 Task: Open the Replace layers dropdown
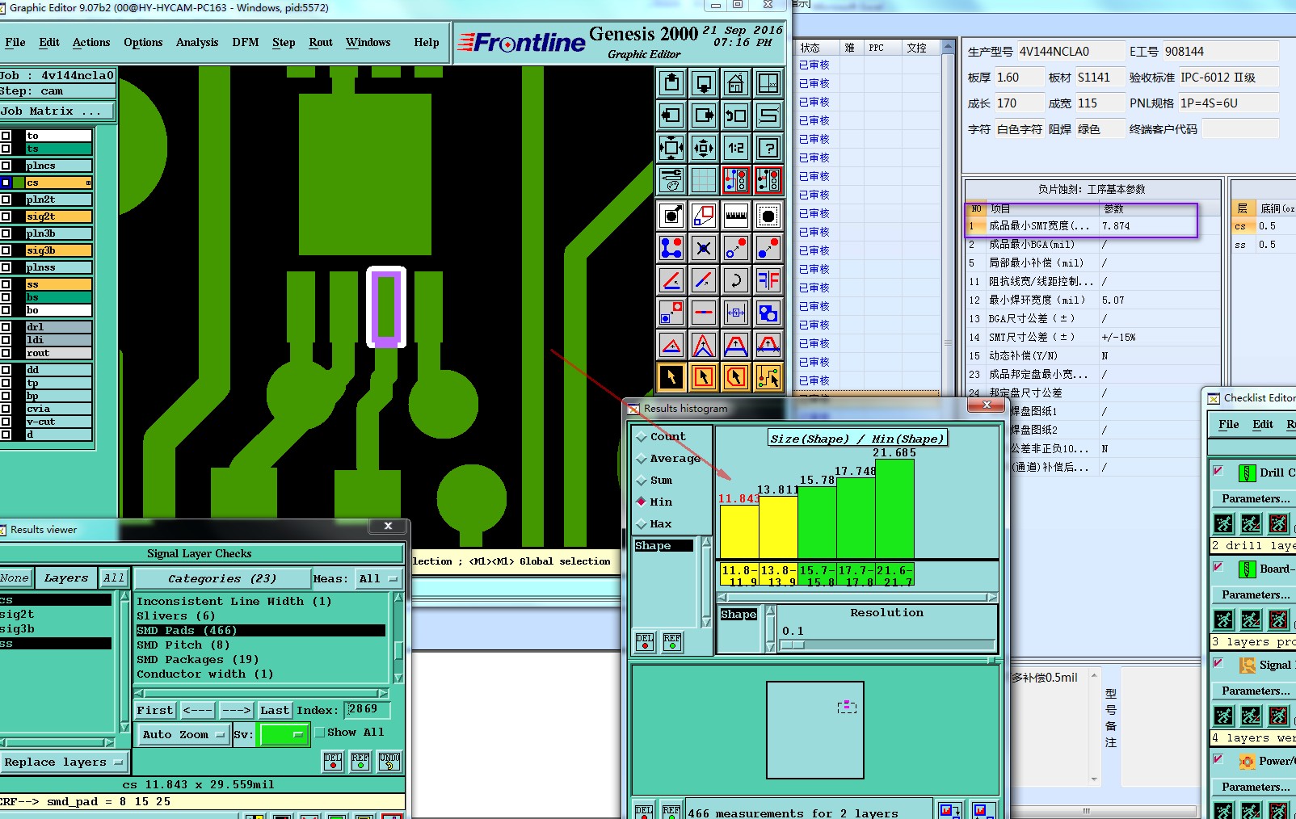tap(64, 762)
